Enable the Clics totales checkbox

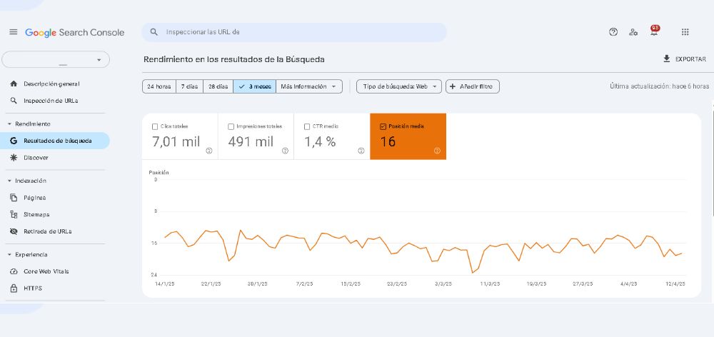155,126
